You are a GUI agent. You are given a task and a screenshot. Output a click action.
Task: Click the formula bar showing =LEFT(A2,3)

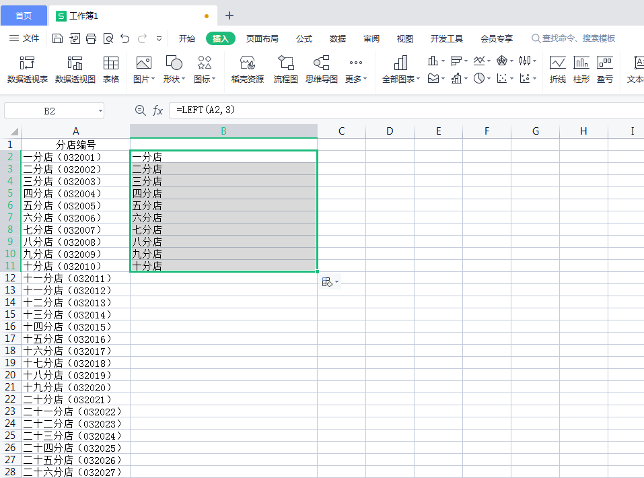coord(406,110)
